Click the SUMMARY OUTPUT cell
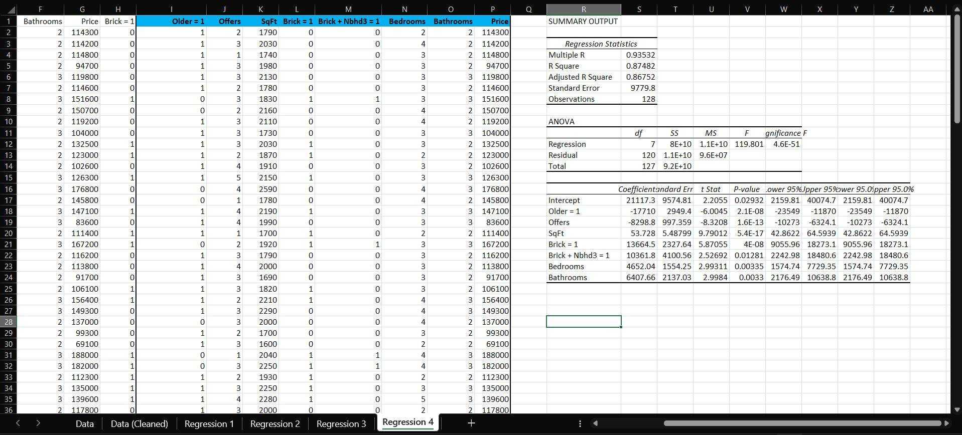 click(x=584, y=21)
